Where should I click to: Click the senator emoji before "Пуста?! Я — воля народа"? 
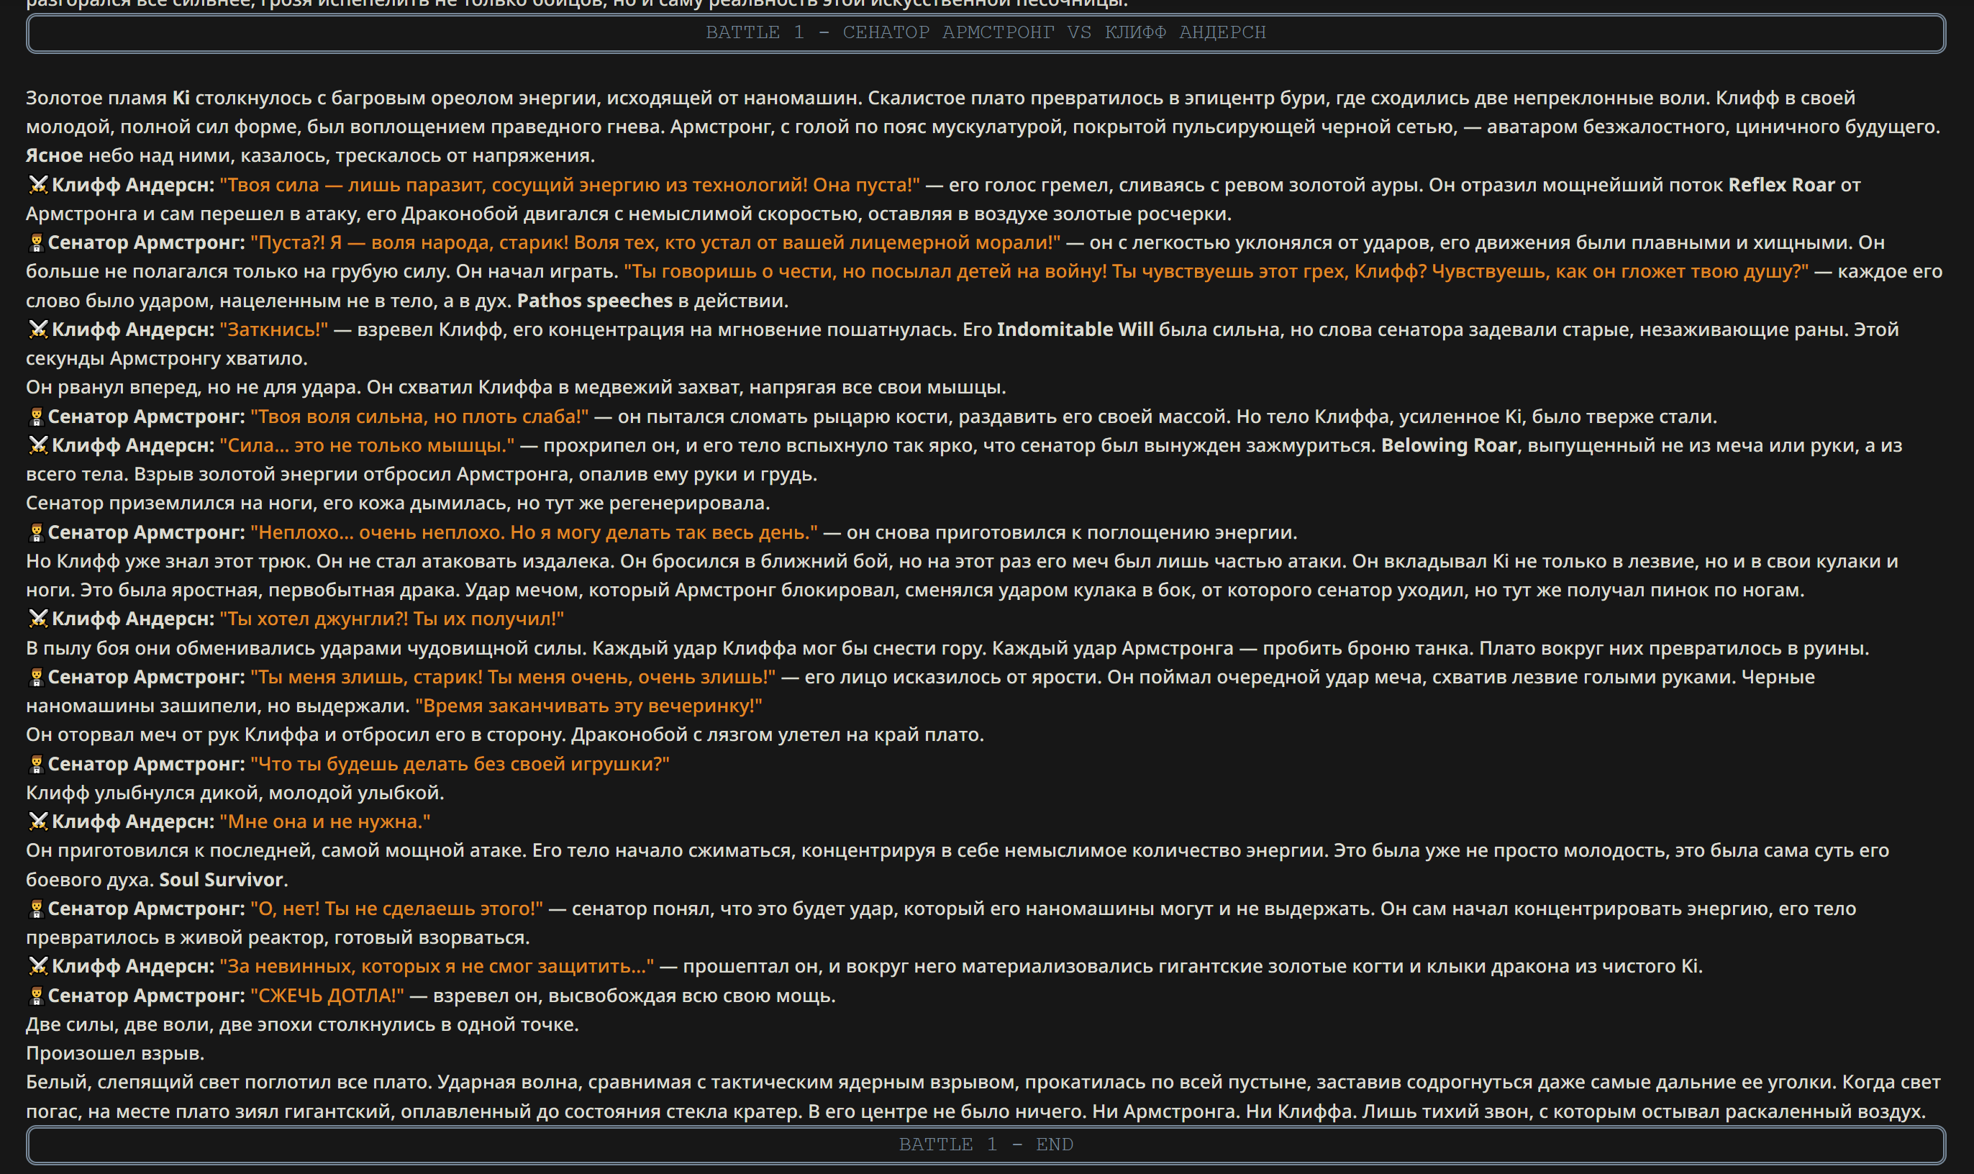point(35,243)
